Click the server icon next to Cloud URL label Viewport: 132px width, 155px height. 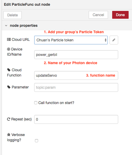point(9,40)
